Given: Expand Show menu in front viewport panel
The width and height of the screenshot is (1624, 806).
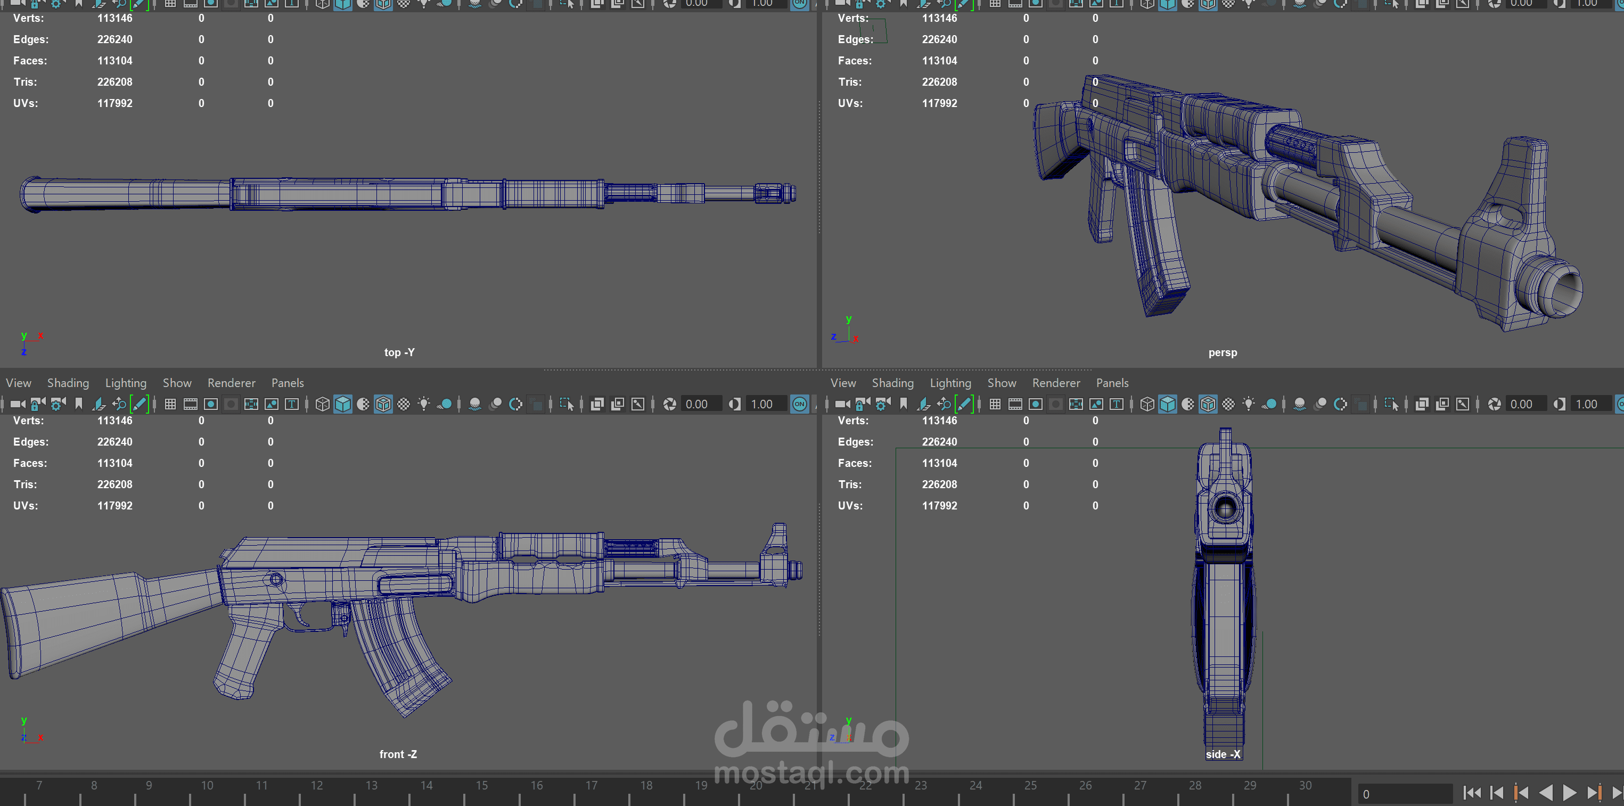Looking at the screenshot, I should click(177, 383).
